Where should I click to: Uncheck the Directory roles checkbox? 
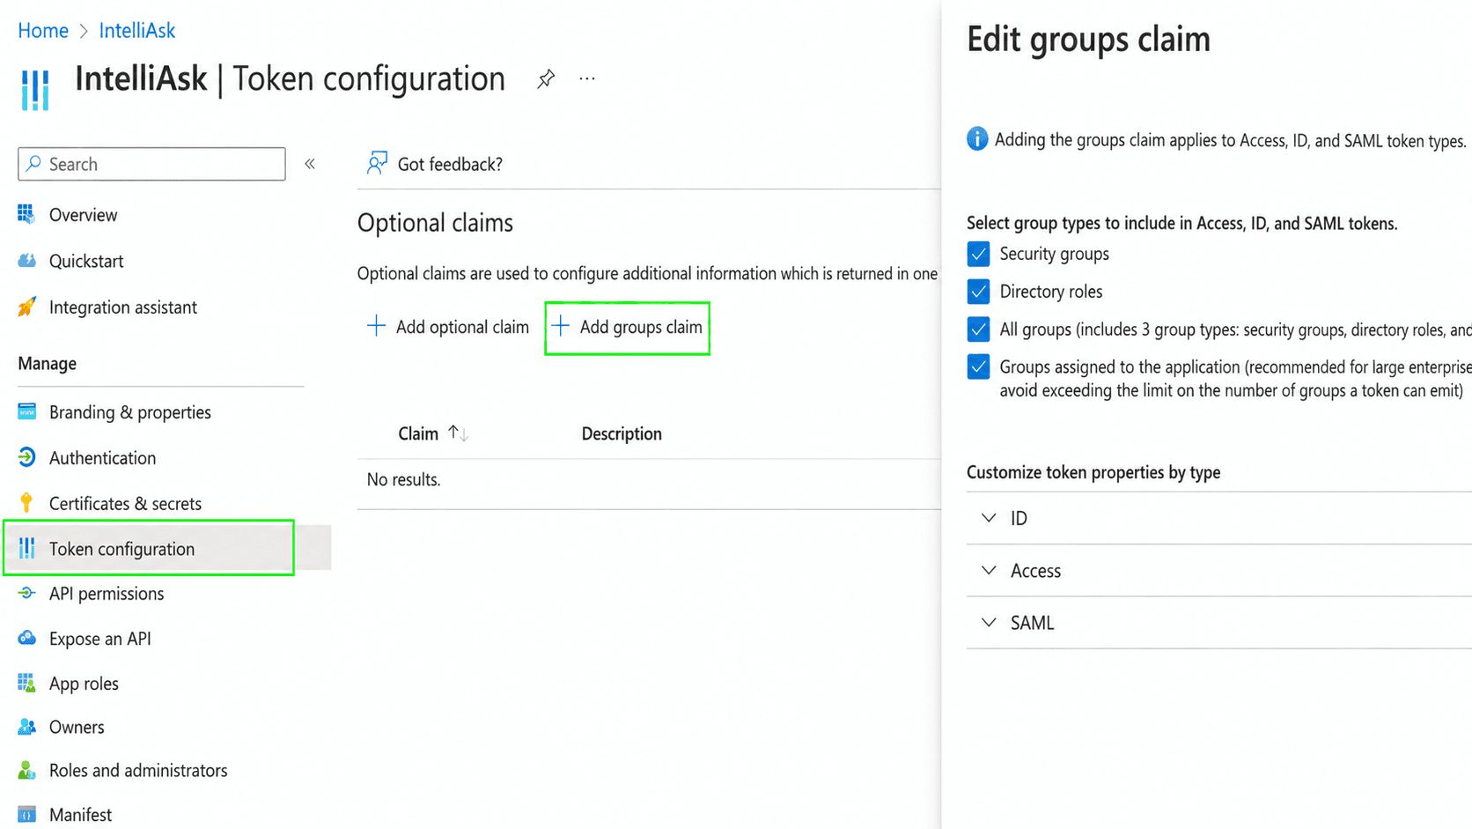click(x=978, y=292)
